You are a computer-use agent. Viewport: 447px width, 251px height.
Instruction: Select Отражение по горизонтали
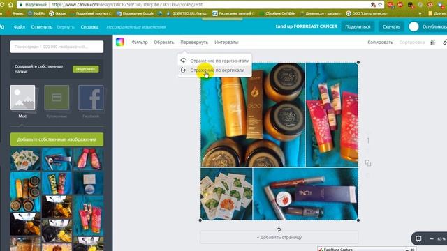coord(219,61)
